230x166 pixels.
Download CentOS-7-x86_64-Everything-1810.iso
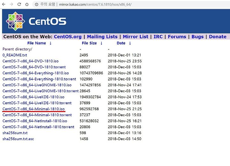point(36,73)
